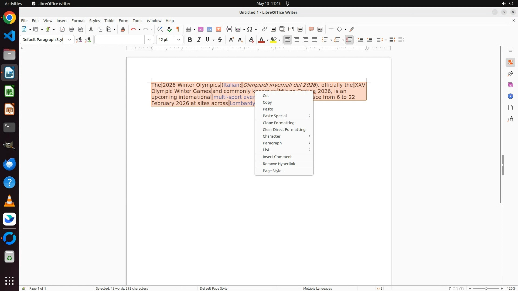Click the Find & Replace icon
The height and width of the screenshot is (291, 518).
point(160,29)
